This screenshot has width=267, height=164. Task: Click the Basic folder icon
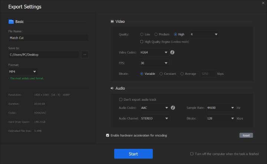11,22
